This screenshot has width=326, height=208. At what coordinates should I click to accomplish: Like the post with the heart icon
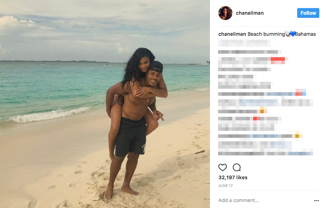[x=223, y=167]
